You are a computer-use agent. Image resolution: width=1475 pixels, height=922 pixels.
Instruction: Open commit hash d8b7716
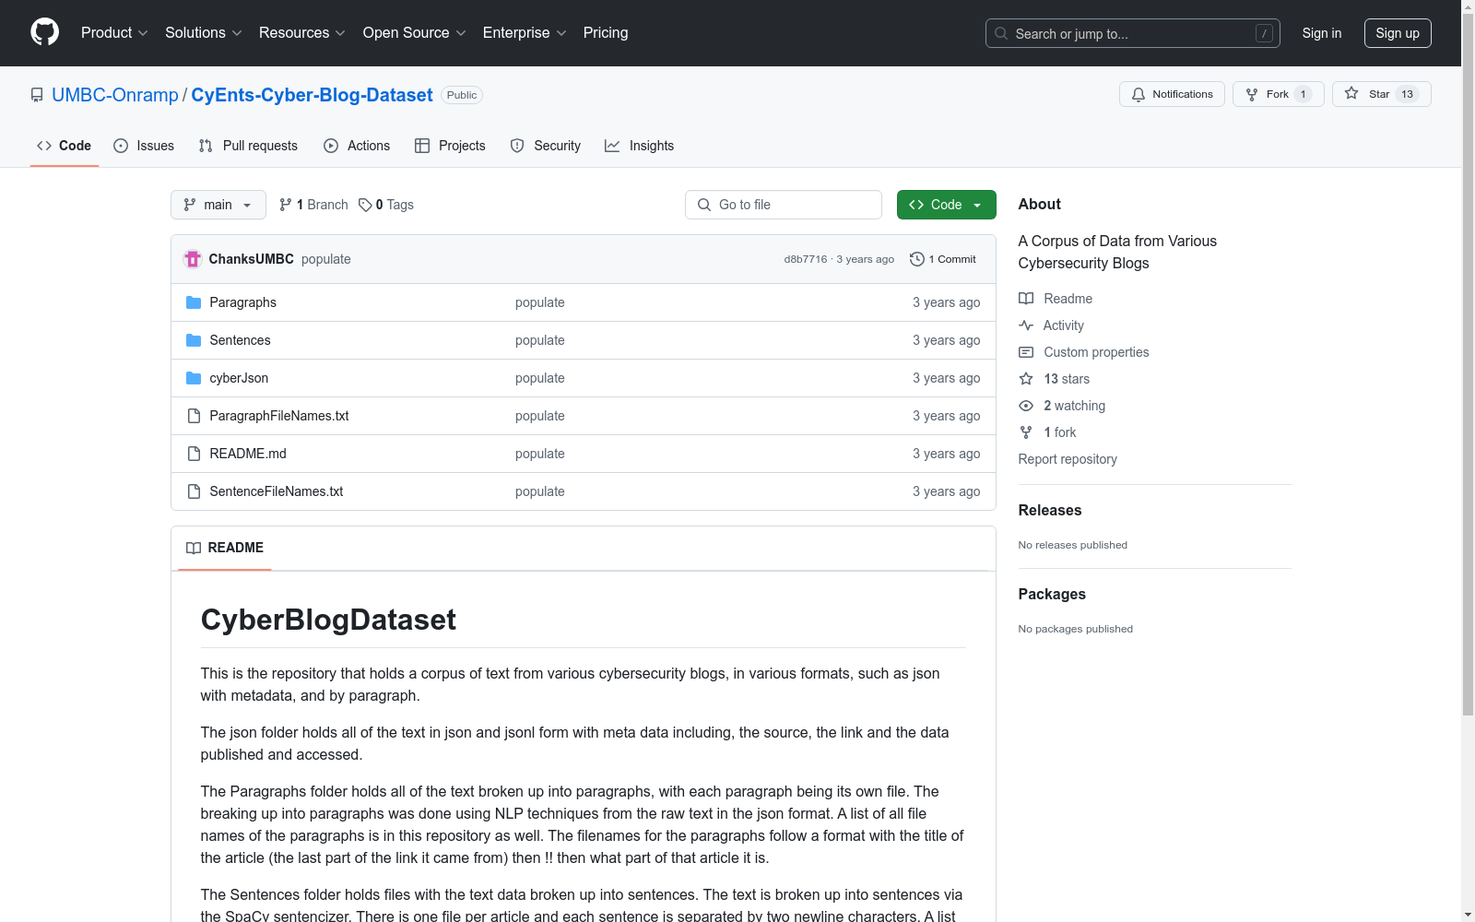point(806,259)
